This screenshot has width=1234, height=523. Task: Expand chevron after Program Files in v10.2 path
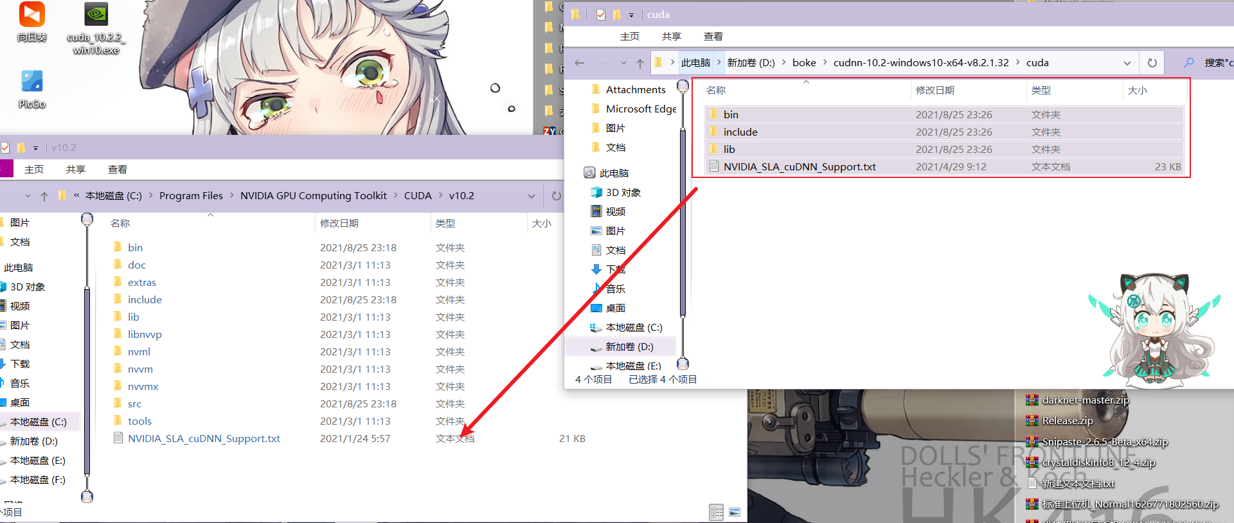coord(232,195)
